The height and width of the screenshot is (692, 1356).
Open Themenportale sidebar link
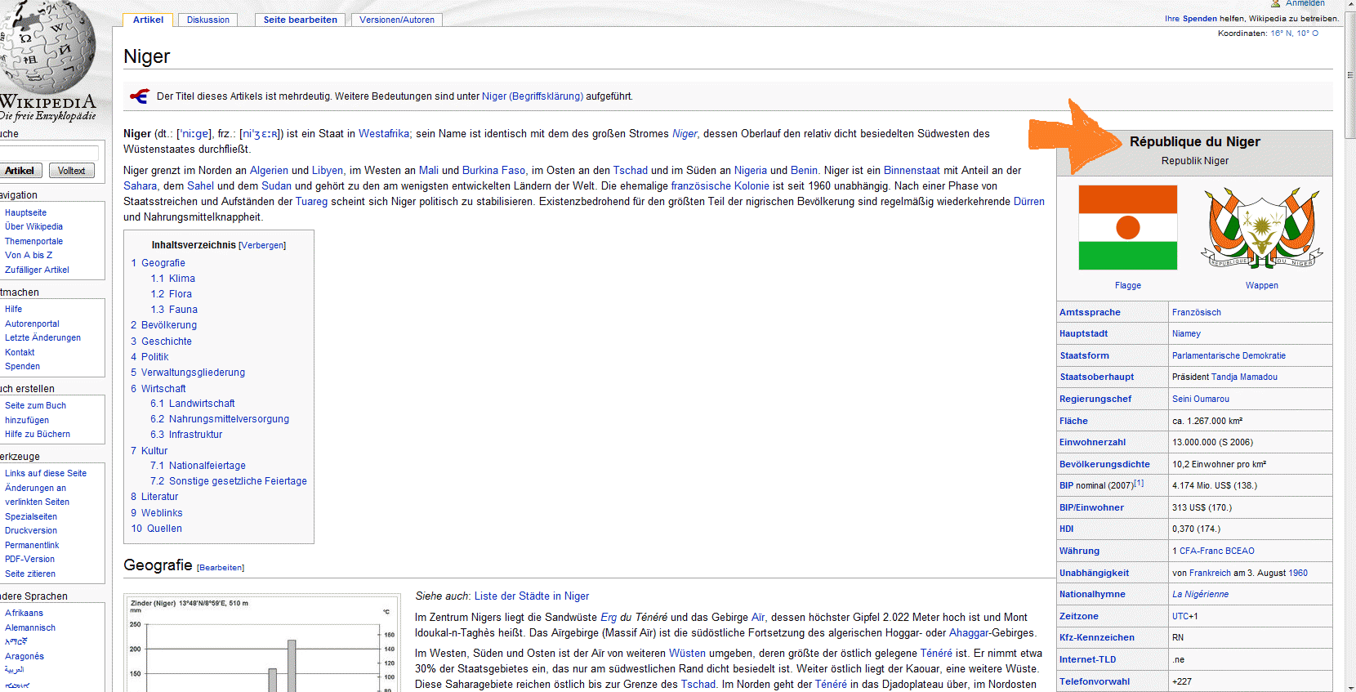(33, 241)
